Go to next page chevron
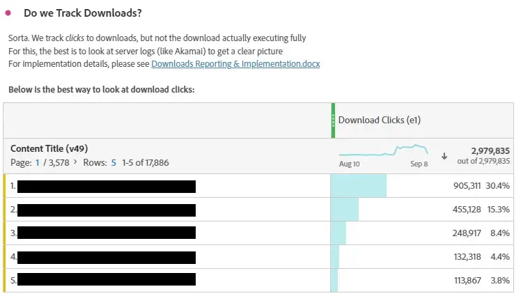This screenshot has width=521, height=296. pyautogui.click(x=75, y=162)
